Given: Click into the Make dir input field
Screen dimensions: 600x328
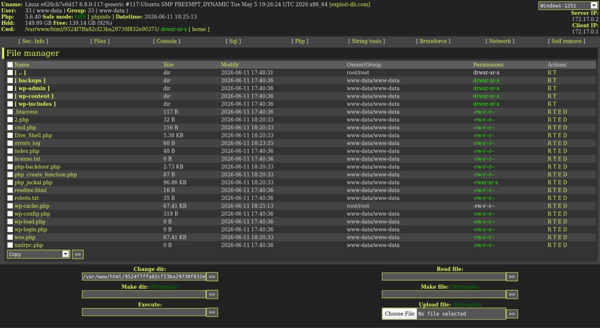Looking at the screenshot, I should [x=144, y=295].
